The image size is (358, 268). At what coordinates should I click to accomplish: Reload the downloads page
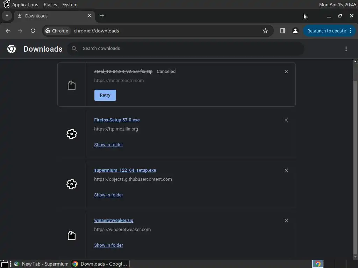tap(33, 31)
